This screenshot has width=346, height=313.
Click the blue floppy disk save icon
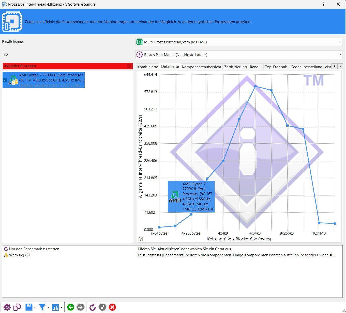(x=29, y=307)
